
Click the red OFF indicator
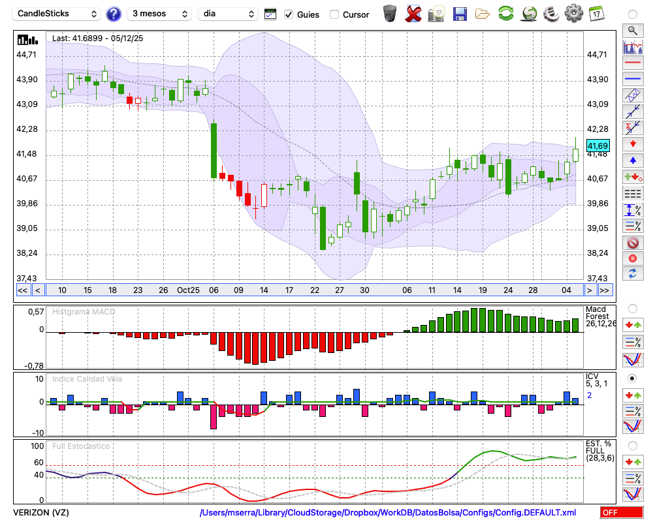[x=621, y=513]
